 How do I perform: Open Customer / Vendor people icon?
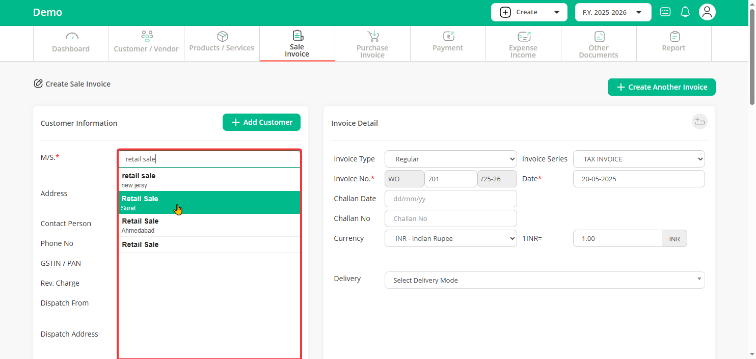[147, 37]
